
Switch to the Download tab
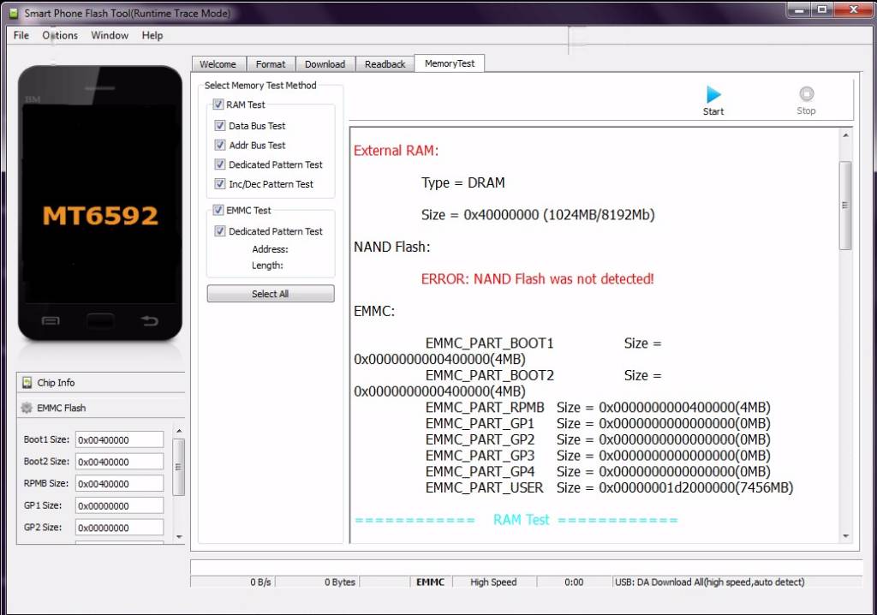point(325,64)
